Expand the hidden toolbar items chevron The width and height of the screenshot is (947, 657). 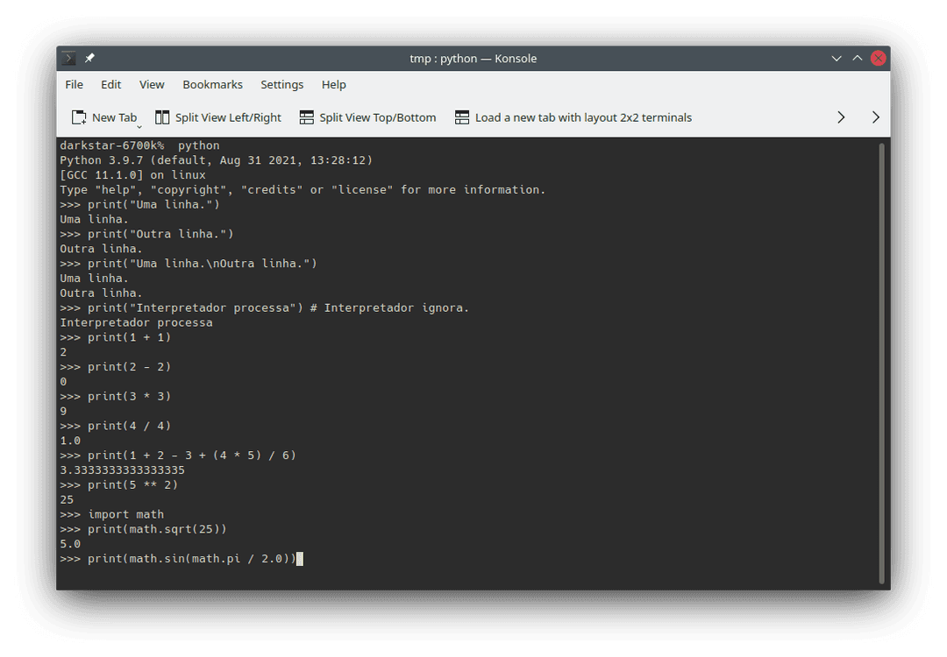(840, 117)
